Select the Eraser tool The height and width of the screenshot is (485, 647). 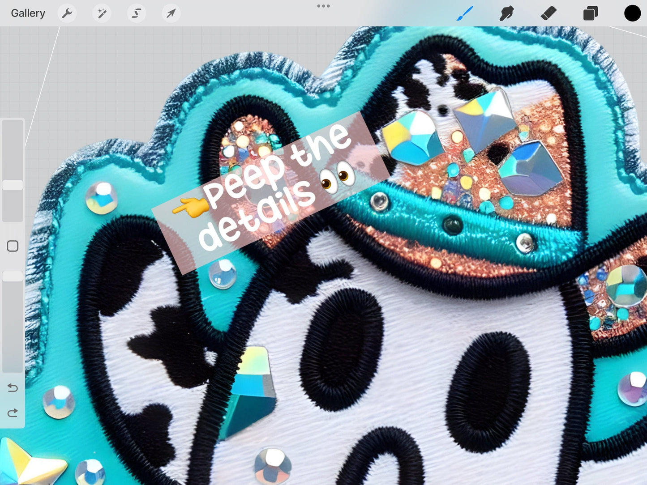(548, 13)
